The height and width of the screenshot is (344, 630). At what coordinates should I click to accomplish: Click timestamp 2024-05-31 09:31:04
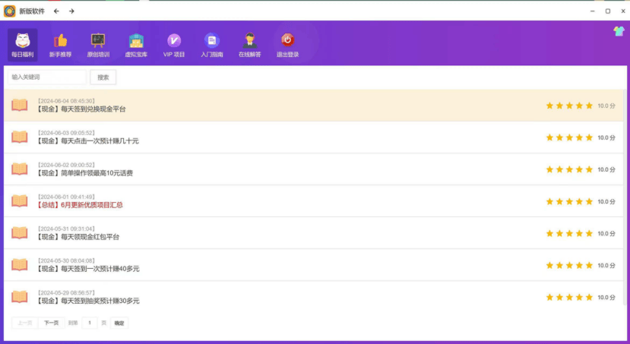point(66,229)
